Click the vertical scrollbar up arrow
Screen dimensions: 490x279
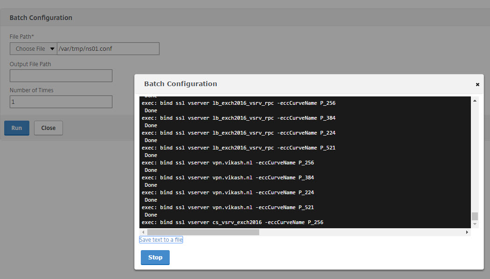coord(475,101)
